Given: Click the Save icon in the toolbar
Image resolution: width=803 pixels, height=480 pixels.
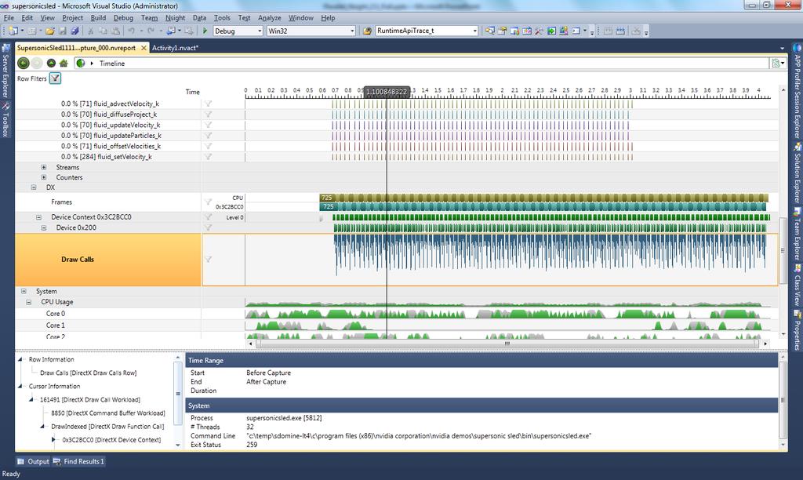Looking at the screenshot, I should 63,31.
